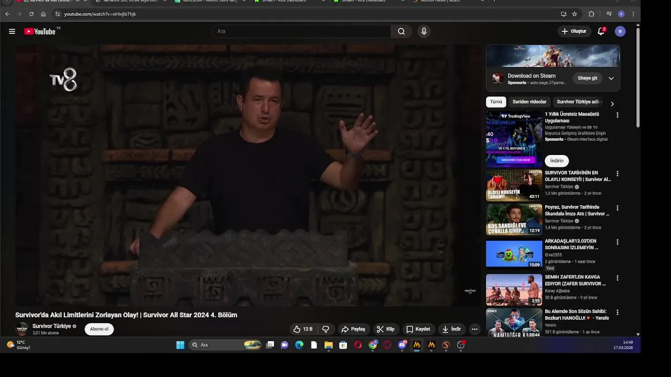This screenshot has height=377, width=671.
Task: Open the SEMİH ZAFER'LEN KAVGA EDİYOR thumbnail
Action: coord(514,290)
